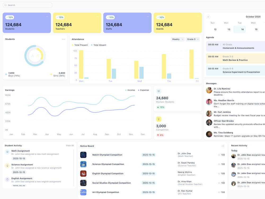
Task: Select day 12 in the calendar
Action: (215, 29)
